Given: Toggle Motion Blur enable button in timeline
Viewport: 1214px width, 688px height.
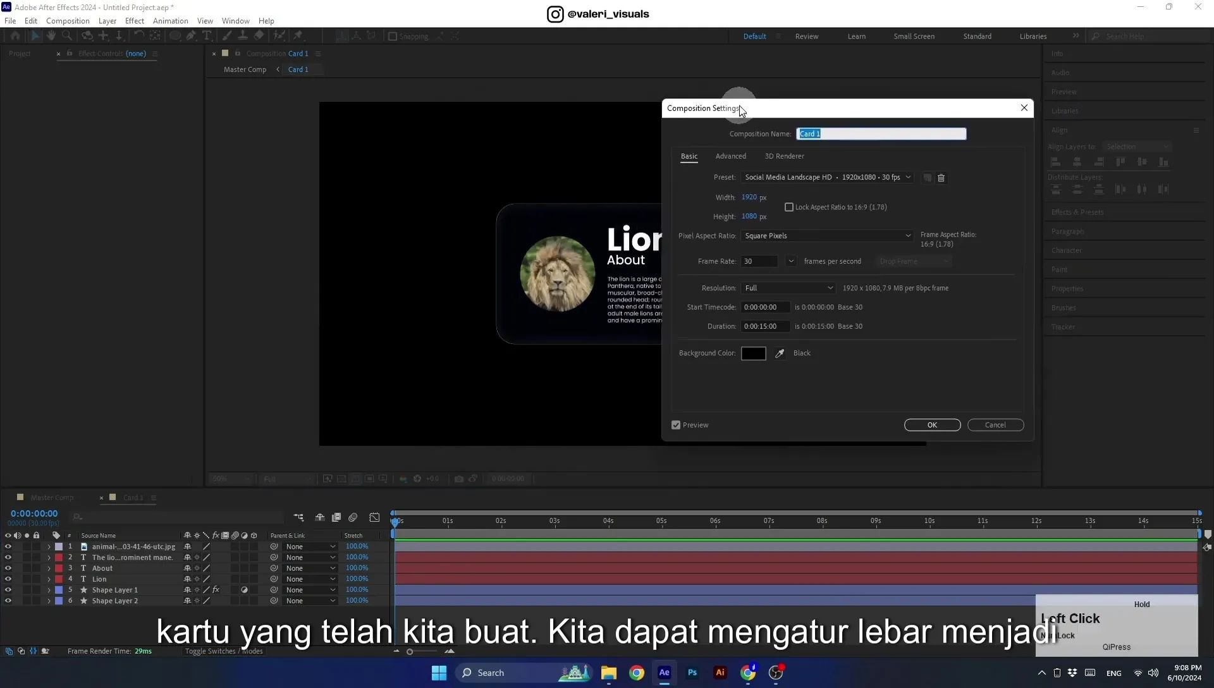Looking at the screenshot, I should (353, 517).
